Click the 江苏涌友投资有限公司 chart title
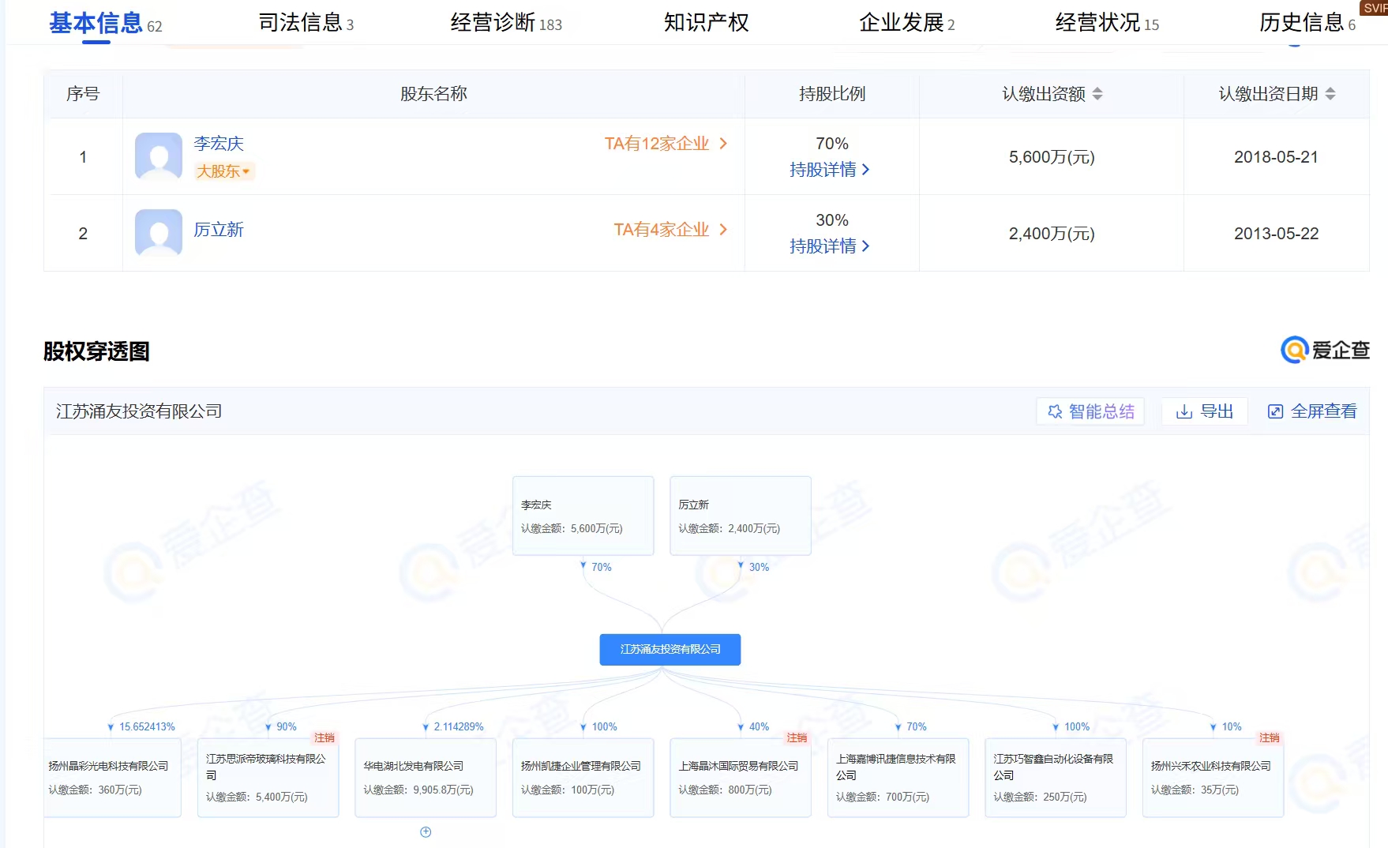 [x=139, y=411]
